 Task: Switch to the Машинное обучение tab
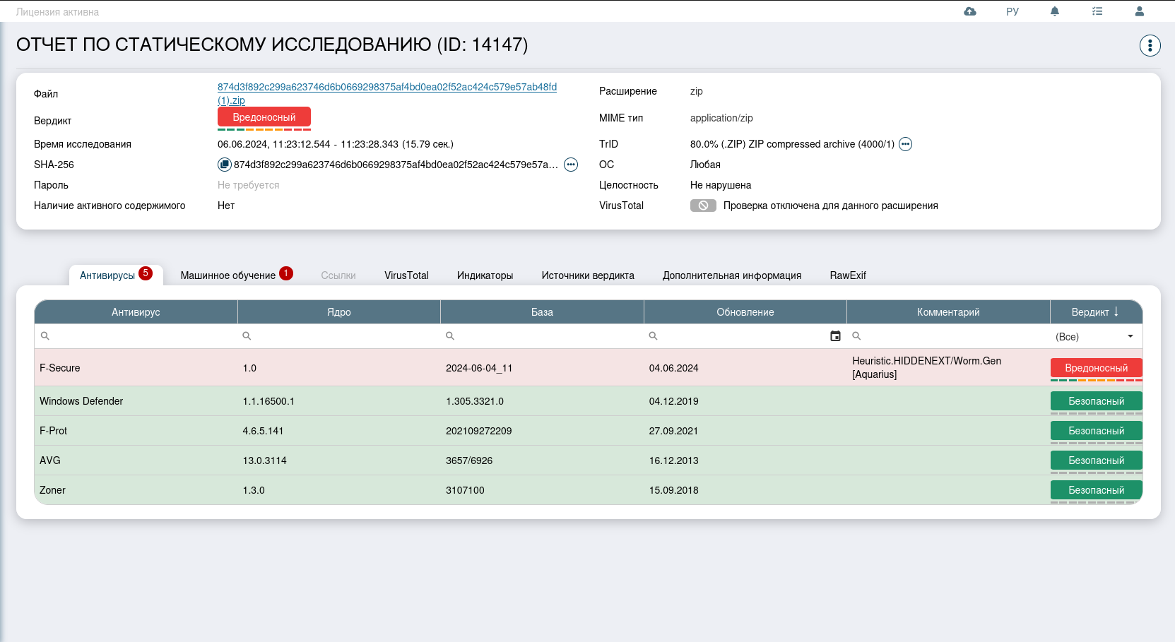(228, 275)
